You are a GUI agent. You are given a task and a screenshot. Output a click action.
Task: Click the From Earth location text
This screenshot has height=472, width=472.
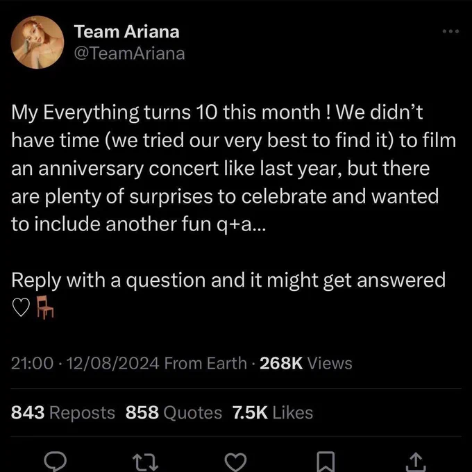click(205, 363)
